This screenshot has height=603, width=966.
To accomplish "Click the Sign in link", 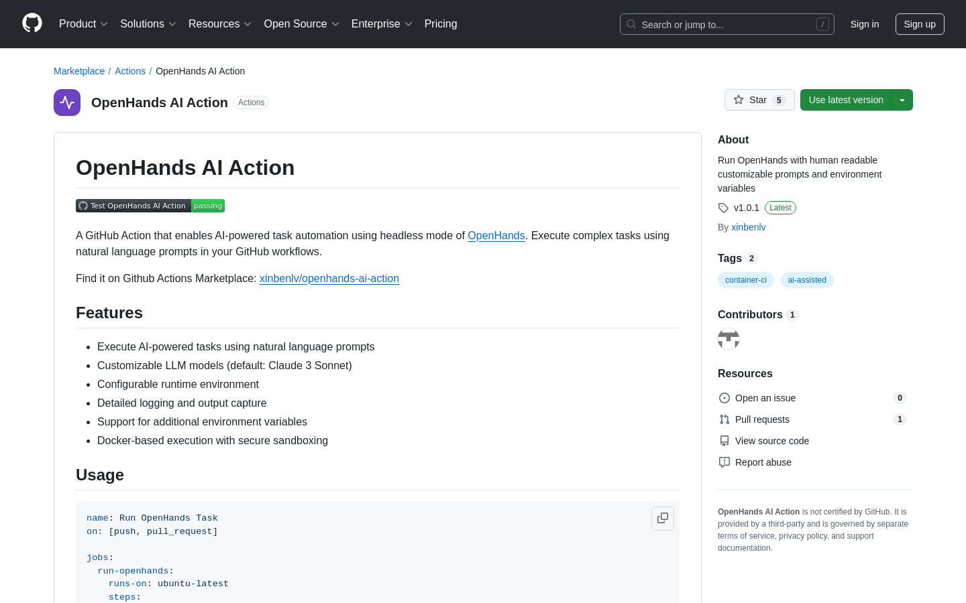I will 865,24.
